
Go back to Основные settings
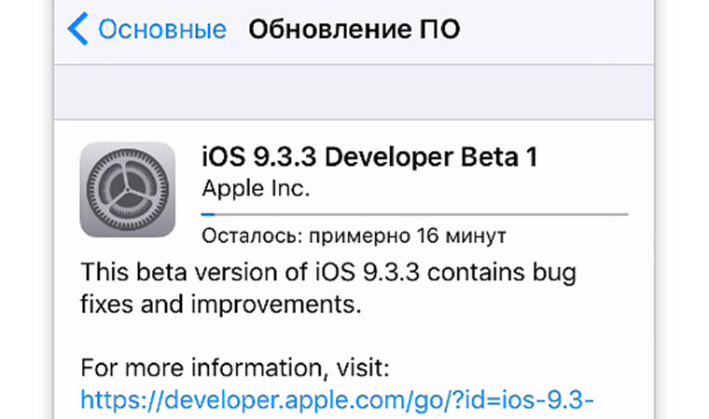160,30
